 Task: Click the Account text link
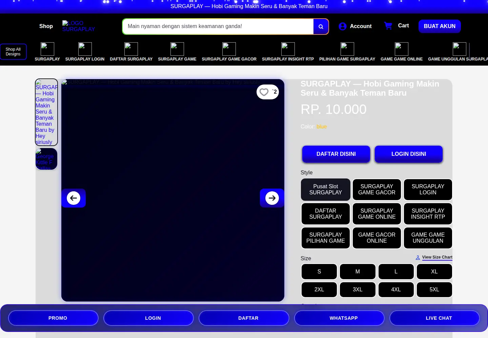361,26
